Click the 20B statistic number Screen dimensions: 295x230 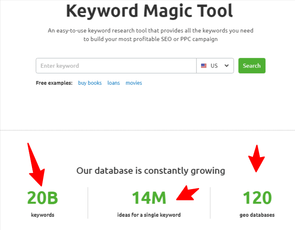click(43, 198)
